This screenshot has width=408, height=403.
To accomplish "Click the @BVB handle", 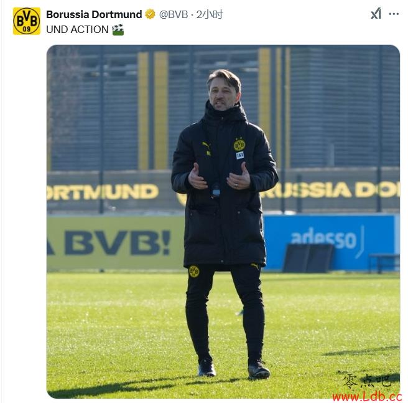I will [x=174, y=14].
